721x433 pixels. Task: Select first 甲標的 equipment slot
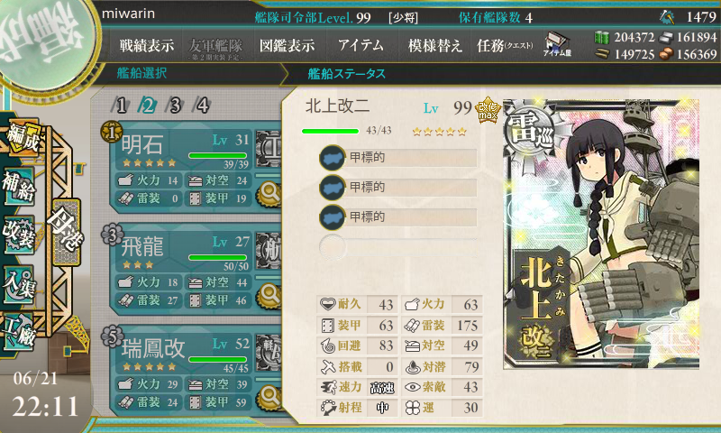point(398,157)
